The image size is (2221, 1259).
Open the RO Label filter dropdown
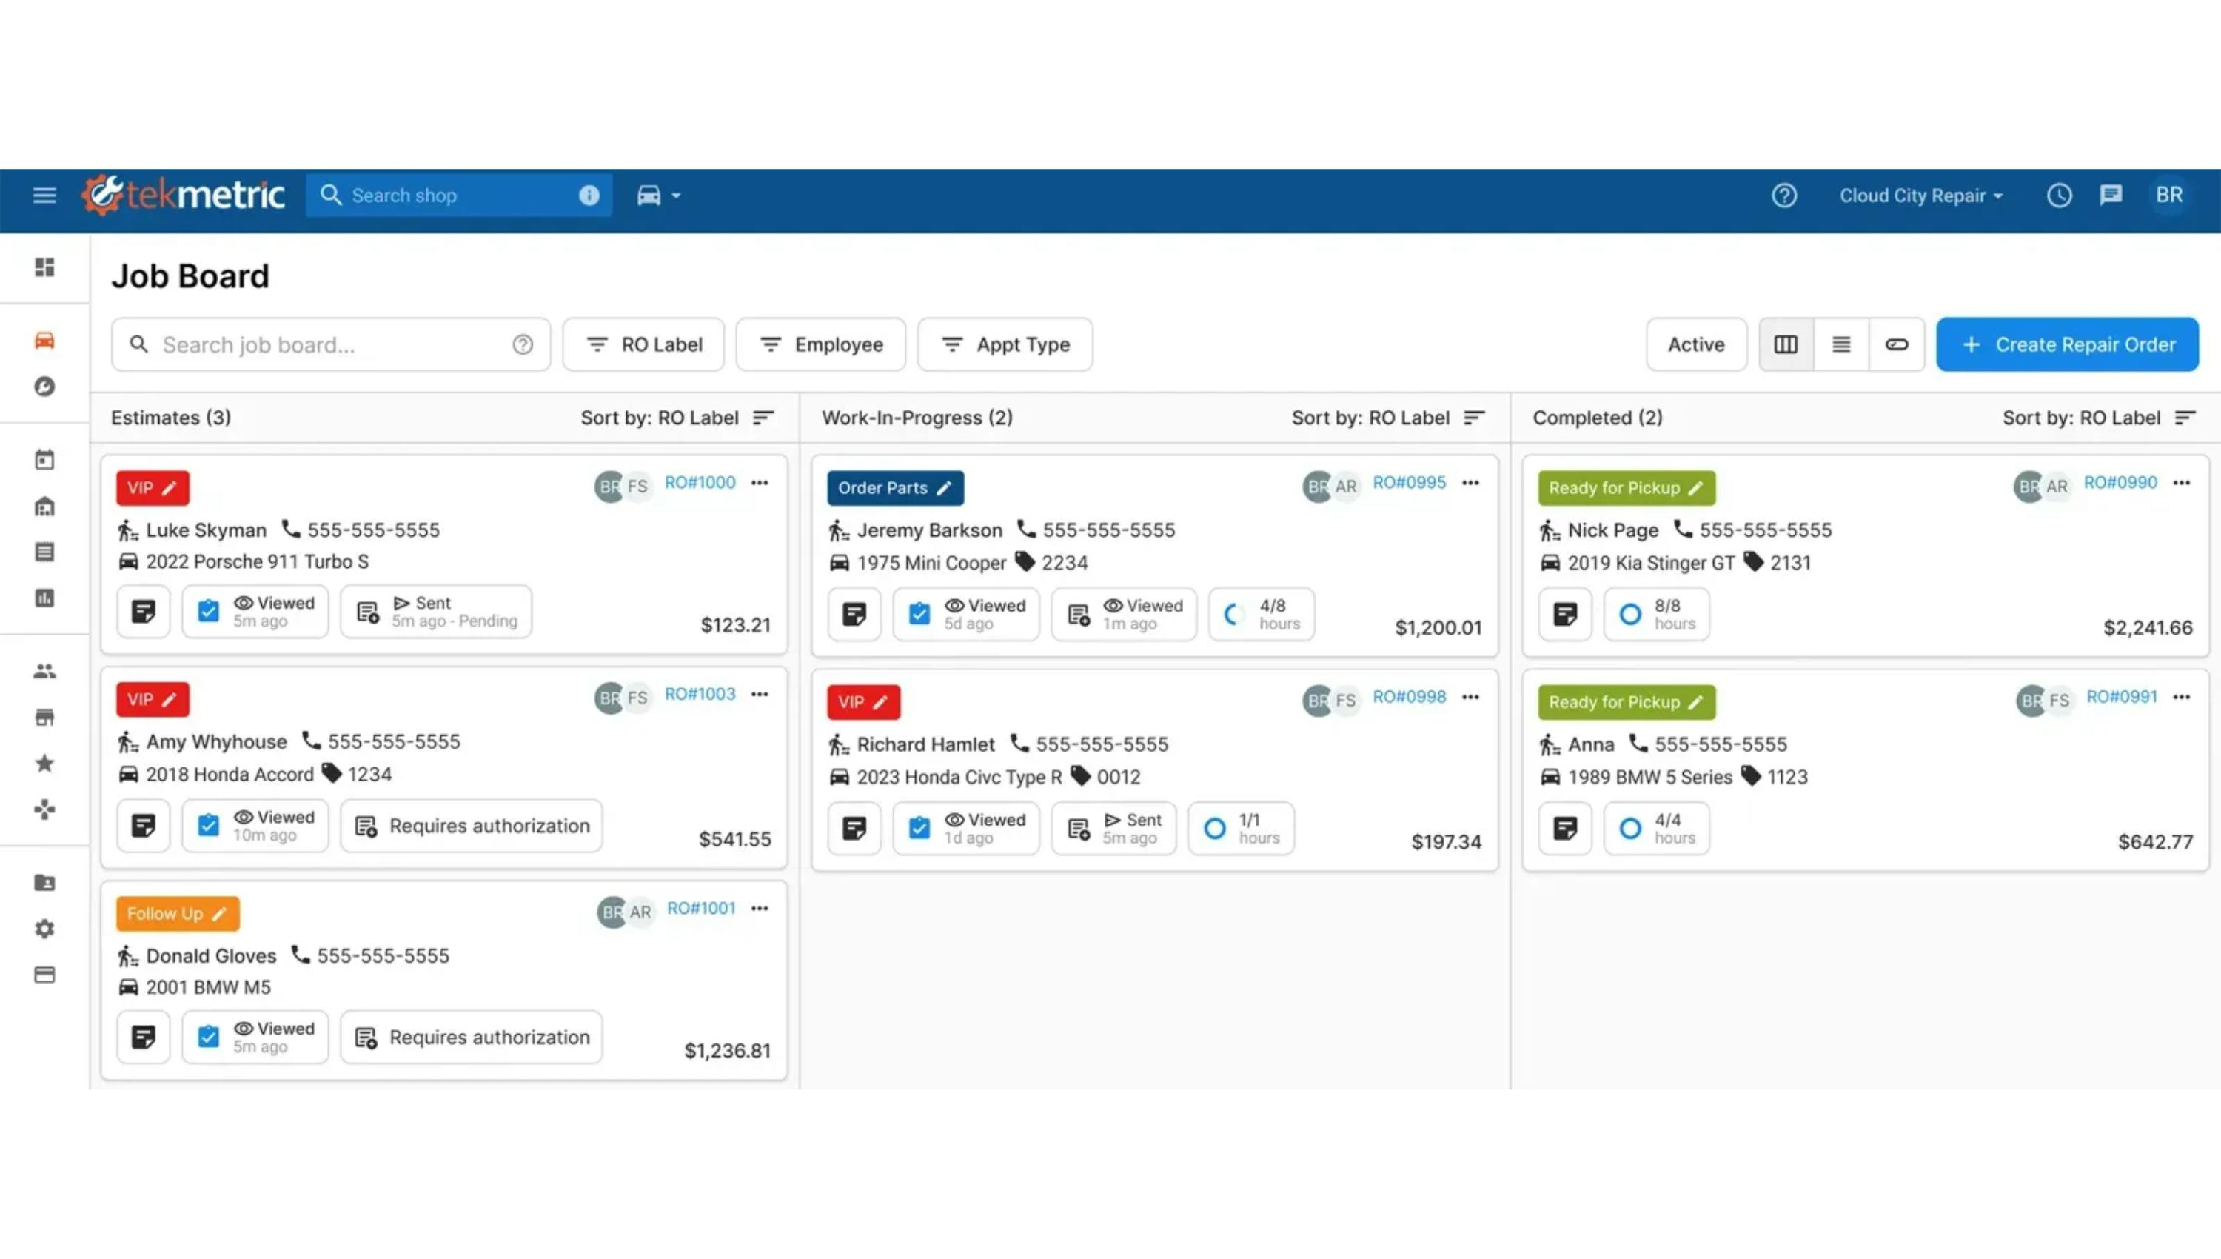(644, 344)
